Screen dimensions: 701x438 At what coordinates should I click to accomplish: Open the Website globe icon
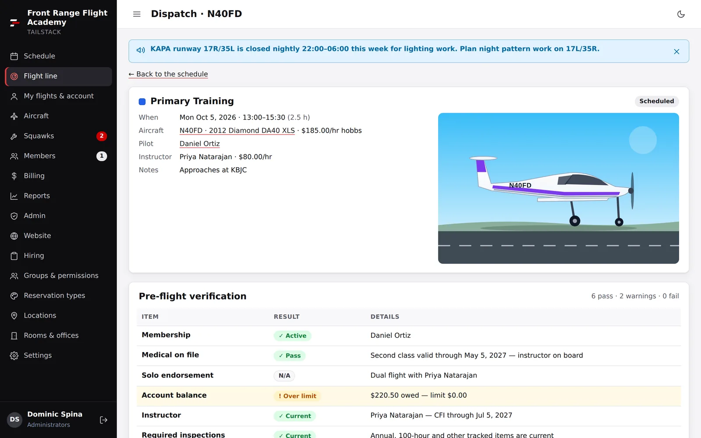click(14, 236)
